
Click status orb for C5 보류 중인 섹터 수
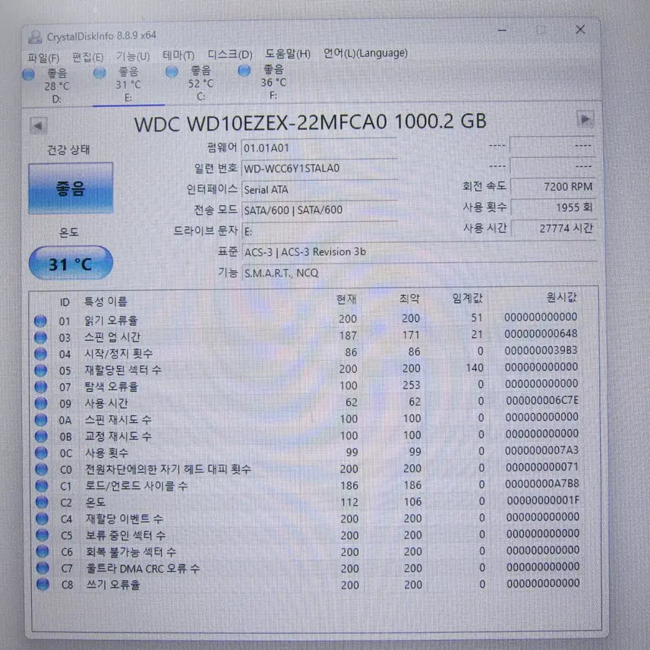coord(43,535)
